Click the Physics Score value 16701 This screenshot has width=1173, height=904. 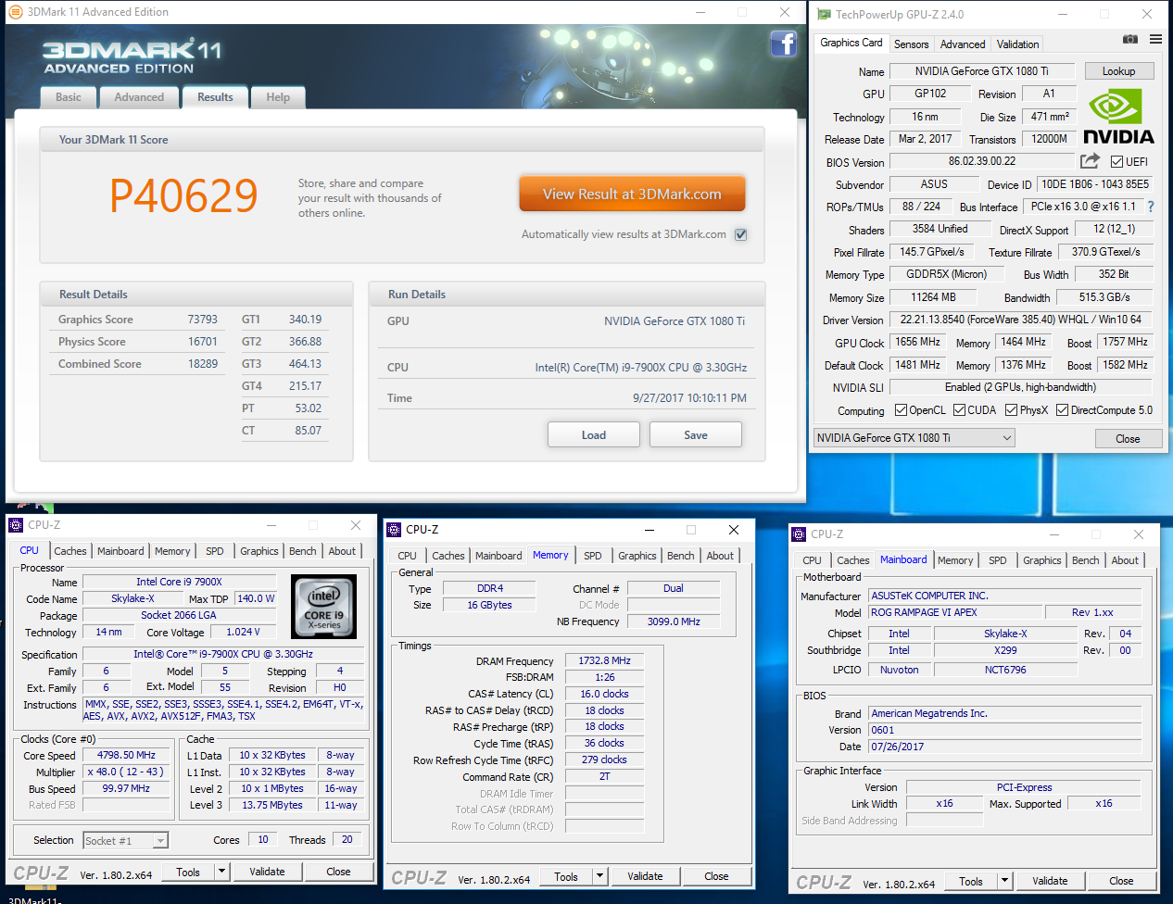(x=202, y=342)
